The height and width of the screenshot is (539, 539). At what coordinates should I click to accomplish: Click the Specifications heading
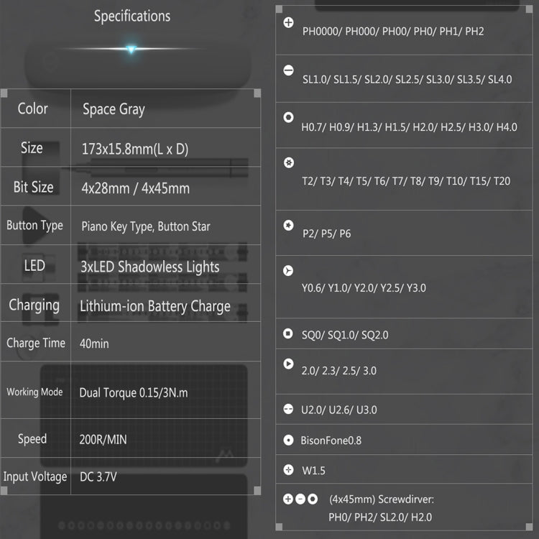click(x=132, y=16)
